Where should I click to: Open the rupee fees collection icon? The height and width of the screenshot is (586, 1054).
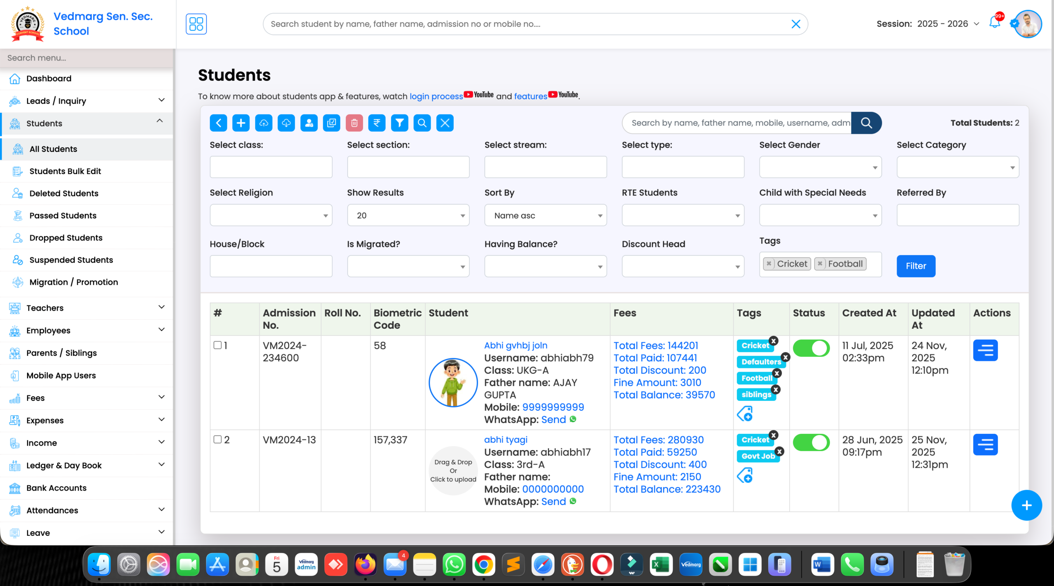pos(377,123)
